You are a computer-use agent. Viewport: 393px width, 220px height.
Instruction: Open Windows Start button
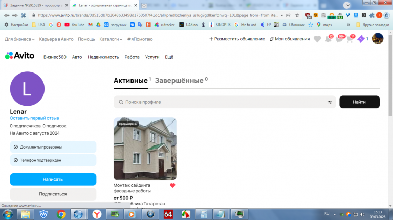click(8, 214)
